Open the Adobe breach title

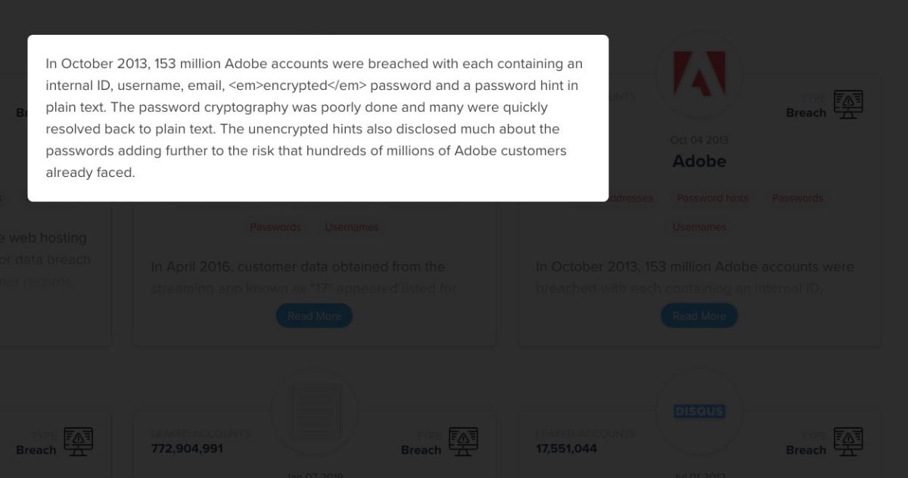[699, 161]
